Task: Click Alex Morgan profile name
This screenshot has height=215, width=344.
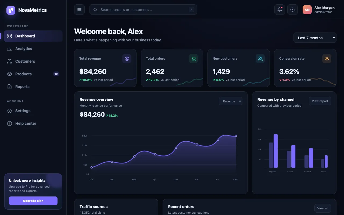Action: 324,8
